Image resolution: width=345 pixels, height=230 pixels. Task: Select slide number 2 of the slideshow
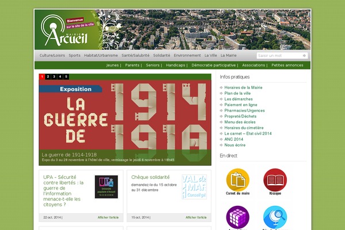point(48,76)
